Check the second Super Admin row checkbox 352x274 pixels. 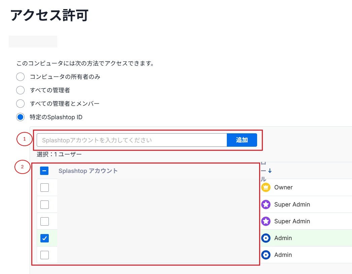click(44, 221)
